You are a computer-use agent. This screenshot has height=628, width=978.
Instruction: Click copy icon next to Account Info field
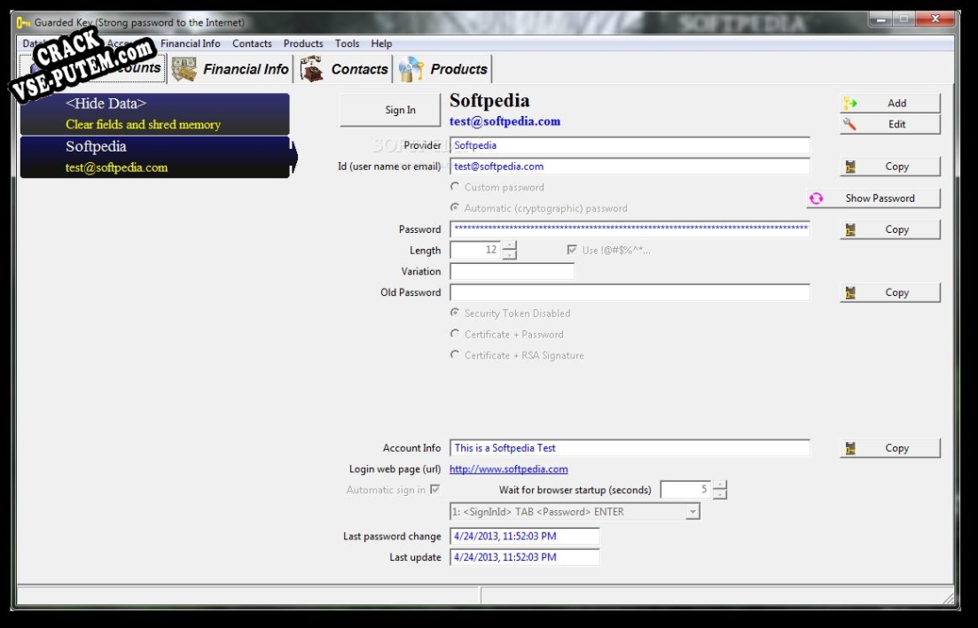pos(849,448)
